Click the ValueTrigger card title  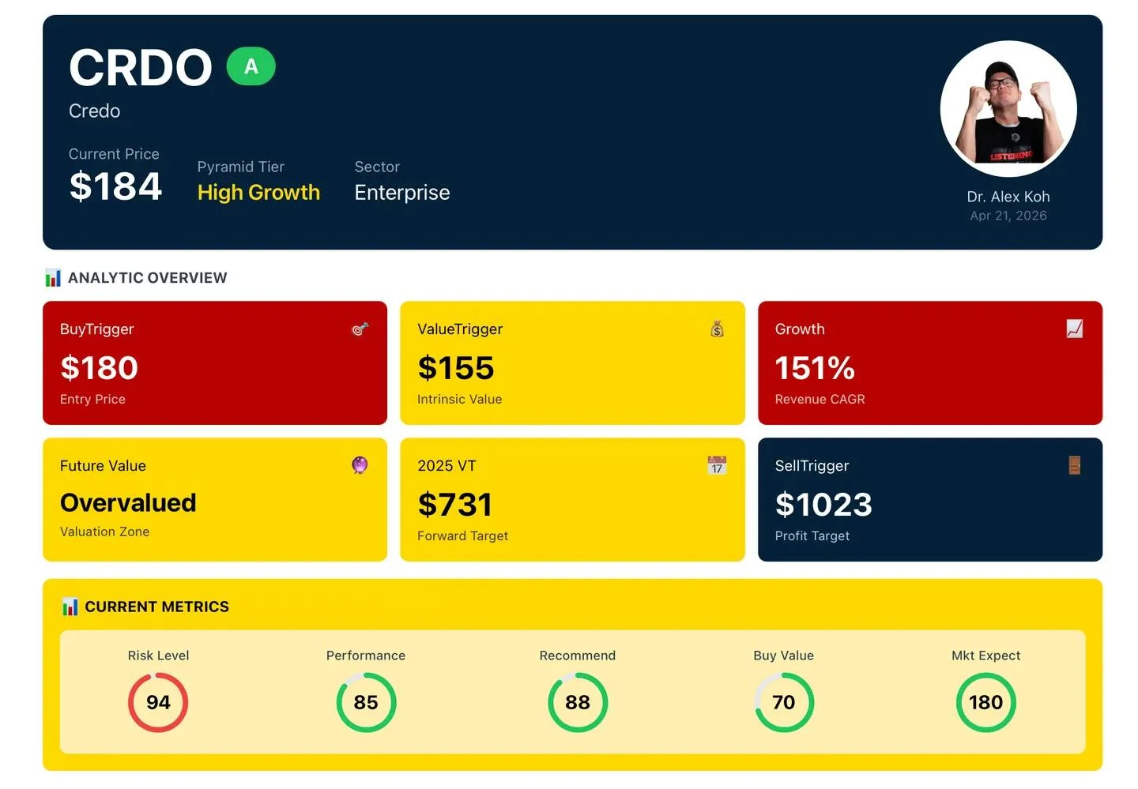(x=460, y=329)
